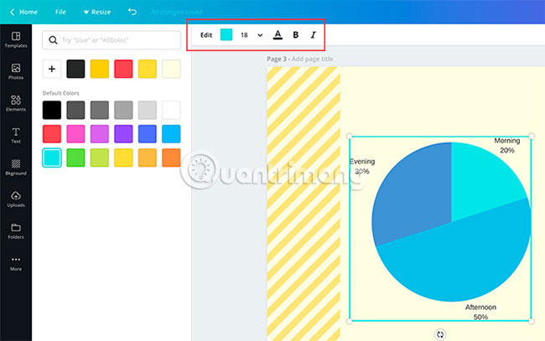545x341 pixels.
Task: Select the highlighted cyan default color swatch
Action: (52, 158)
